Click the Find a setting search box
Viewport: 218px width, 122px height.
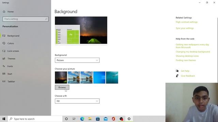[26, 19]
